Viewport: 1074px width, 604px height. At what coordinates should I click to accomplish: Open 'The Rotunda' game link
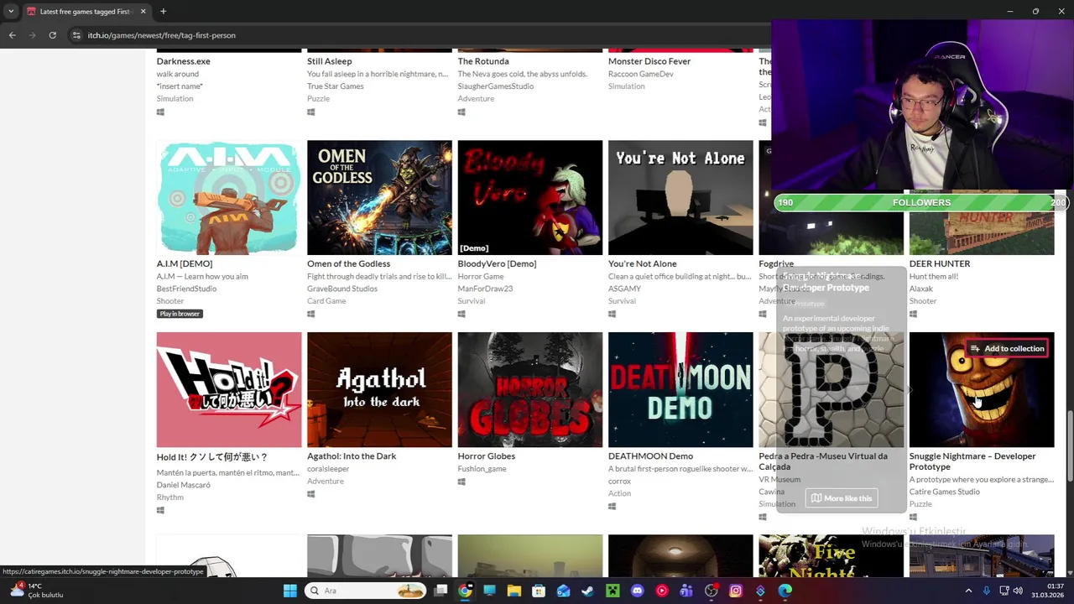(483, 61)
